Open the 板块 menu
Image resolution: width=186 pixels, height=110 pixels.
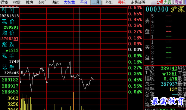30,2
